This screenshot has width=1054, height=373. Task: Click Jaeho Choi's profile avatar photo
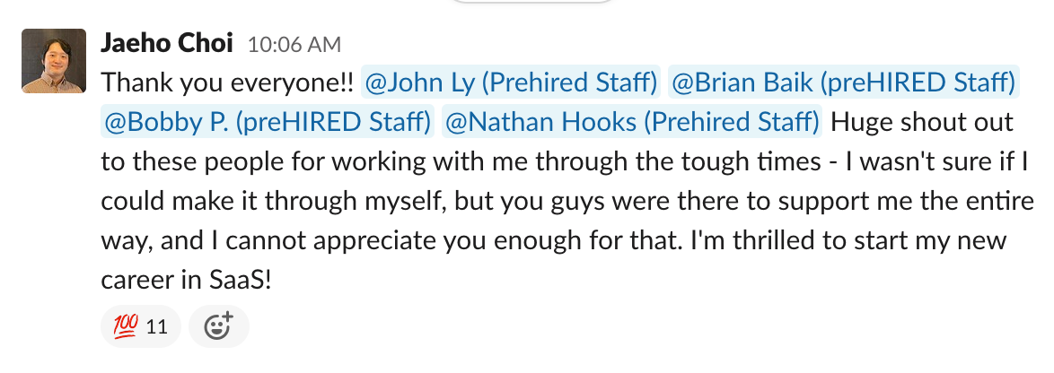(x=54, y=61)
